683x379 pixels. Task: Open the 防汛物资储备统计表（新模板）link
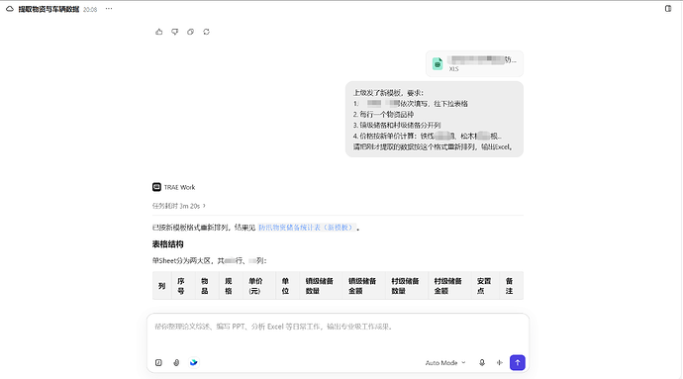pyautogui.click(x=307, y=228)
